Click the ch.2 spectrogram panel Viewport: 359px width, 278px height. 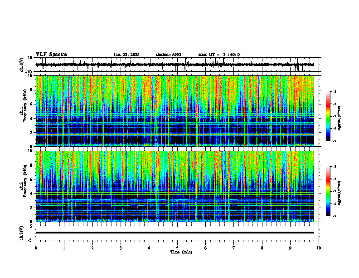[175, 186]
